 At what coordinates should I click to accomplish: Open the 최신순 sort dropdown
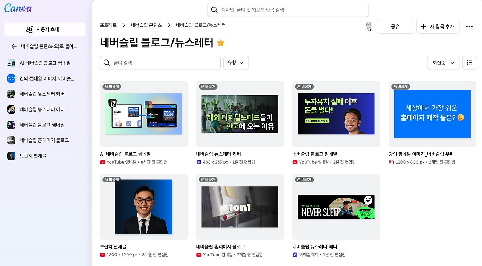443,63
